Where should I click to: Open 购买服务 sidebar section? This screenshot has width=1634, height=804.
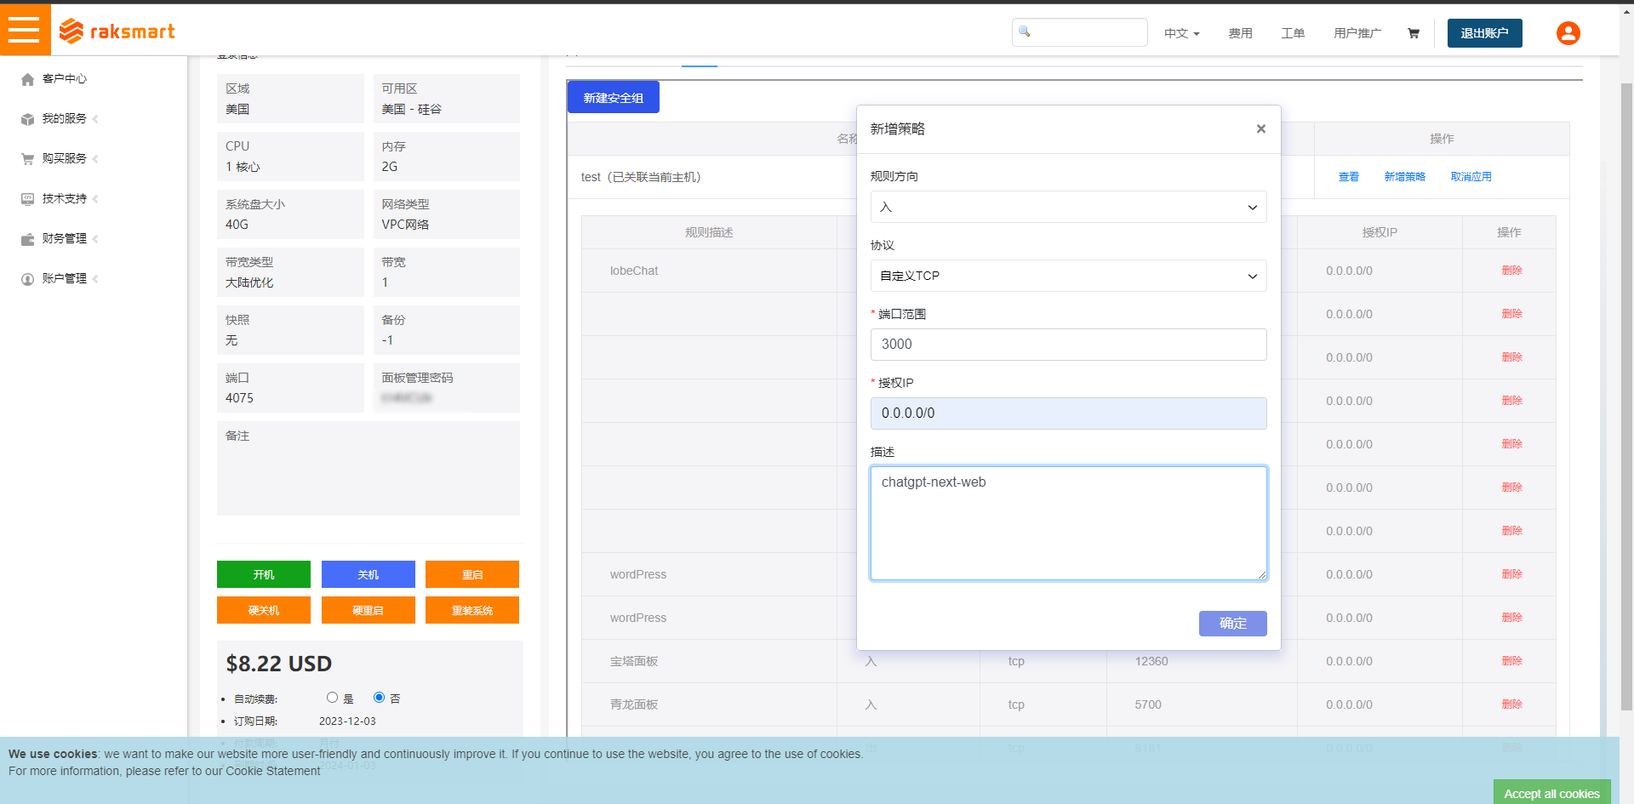pyautogui.click(x=63, y=158)
